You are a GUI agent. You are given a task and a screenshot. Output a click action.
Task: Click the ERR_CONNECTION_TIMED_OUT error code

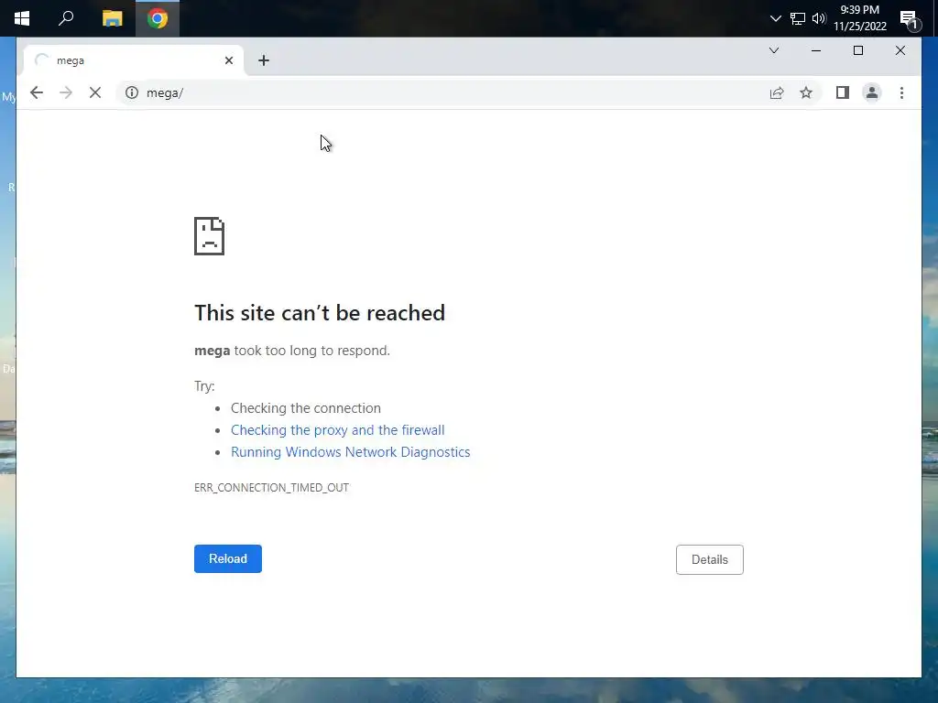271,487
